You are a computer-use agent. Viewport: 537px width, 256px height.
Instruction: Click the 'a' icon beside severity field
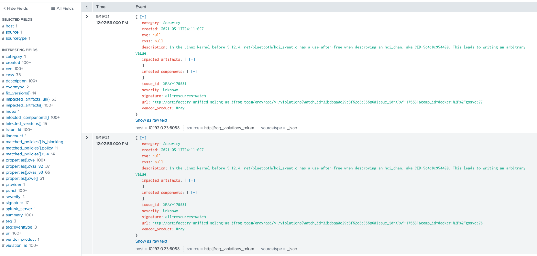point(3,197)
